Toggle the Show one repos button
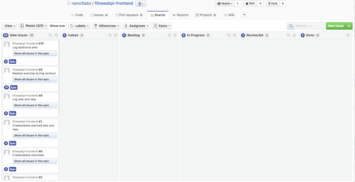The height and width of the screenshot is (182, 355). (57, 26)
